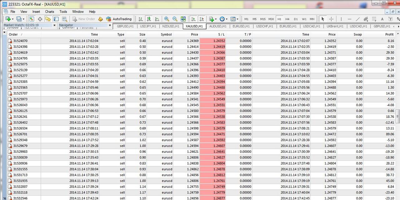Sort by the Order column header
400x200 pixels.
tap(24, 35)
